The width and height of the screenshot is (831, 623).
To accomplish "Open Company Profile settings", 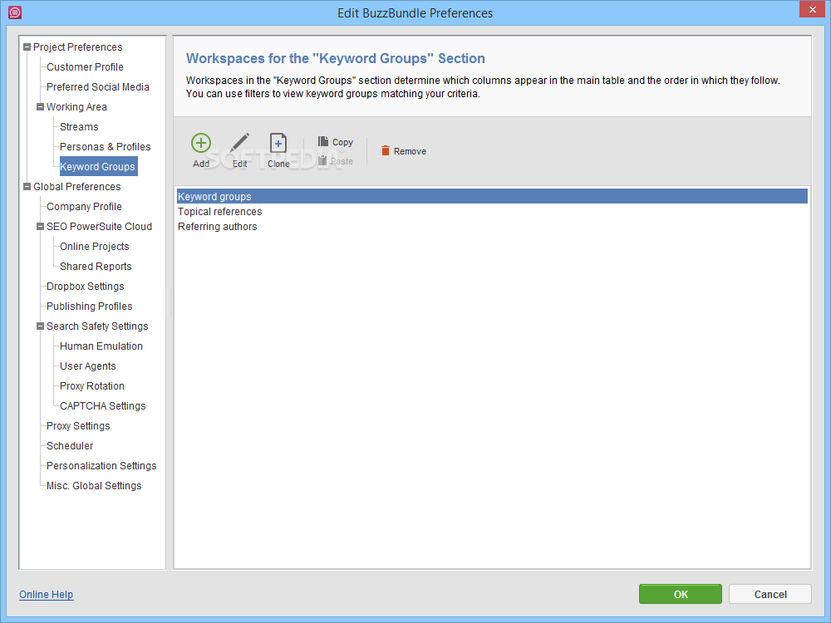I will click(x=84, y=207).
